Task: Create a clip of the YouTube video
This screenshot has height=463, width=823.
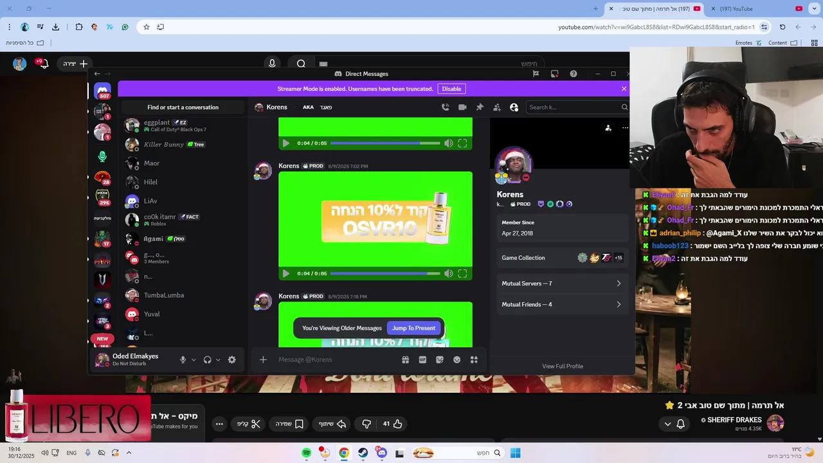Action: tap(249, 424)
